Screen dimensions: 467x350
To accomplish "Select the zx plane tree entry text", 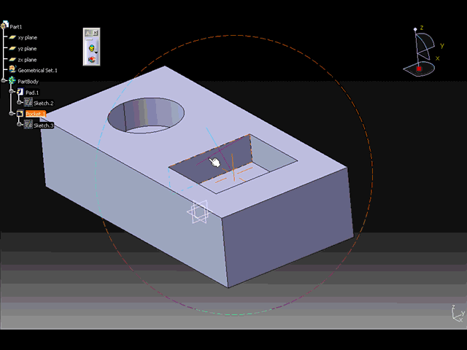I will pos(27,60).
